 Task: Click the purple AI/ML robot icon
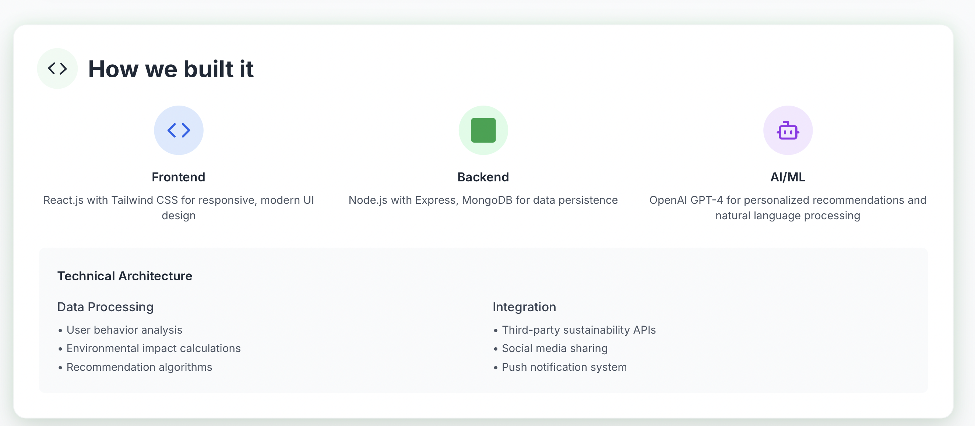pos(788,130)
